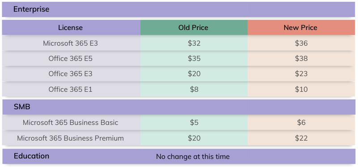Click the $8 old price cell
The image size is (358, 167).
[x=194, y=89]
